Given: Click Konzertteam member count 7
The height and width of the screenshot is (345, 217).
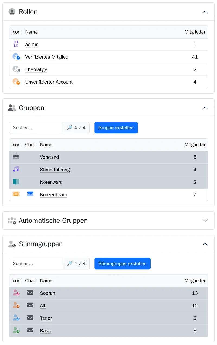Looking at the screenshot, I should click(195, 195).
